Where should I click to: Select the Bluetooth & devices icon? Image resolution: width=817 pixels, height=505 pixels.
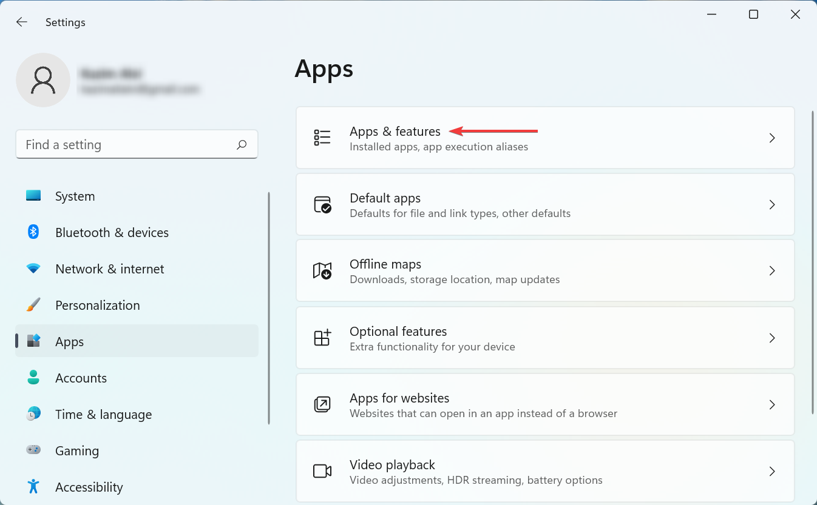(32, 232)
